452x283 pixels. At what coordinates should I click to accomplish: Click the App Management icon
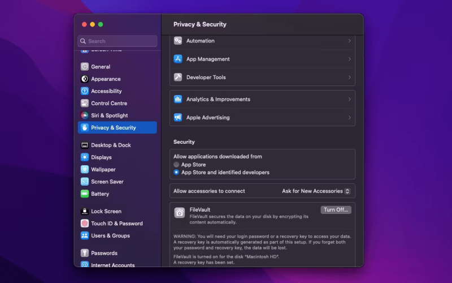click(178, 59)
